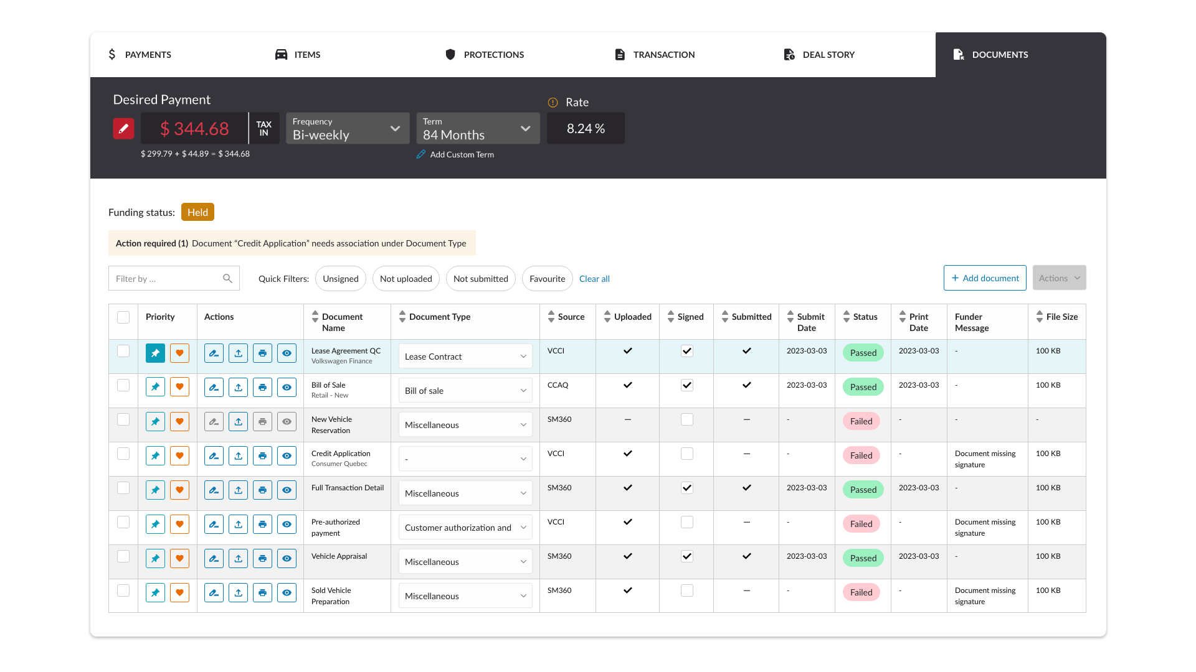Favourite the Bill of Sale row
The width and height of the screenshot is (1196, 672).
tap(179, 388)
